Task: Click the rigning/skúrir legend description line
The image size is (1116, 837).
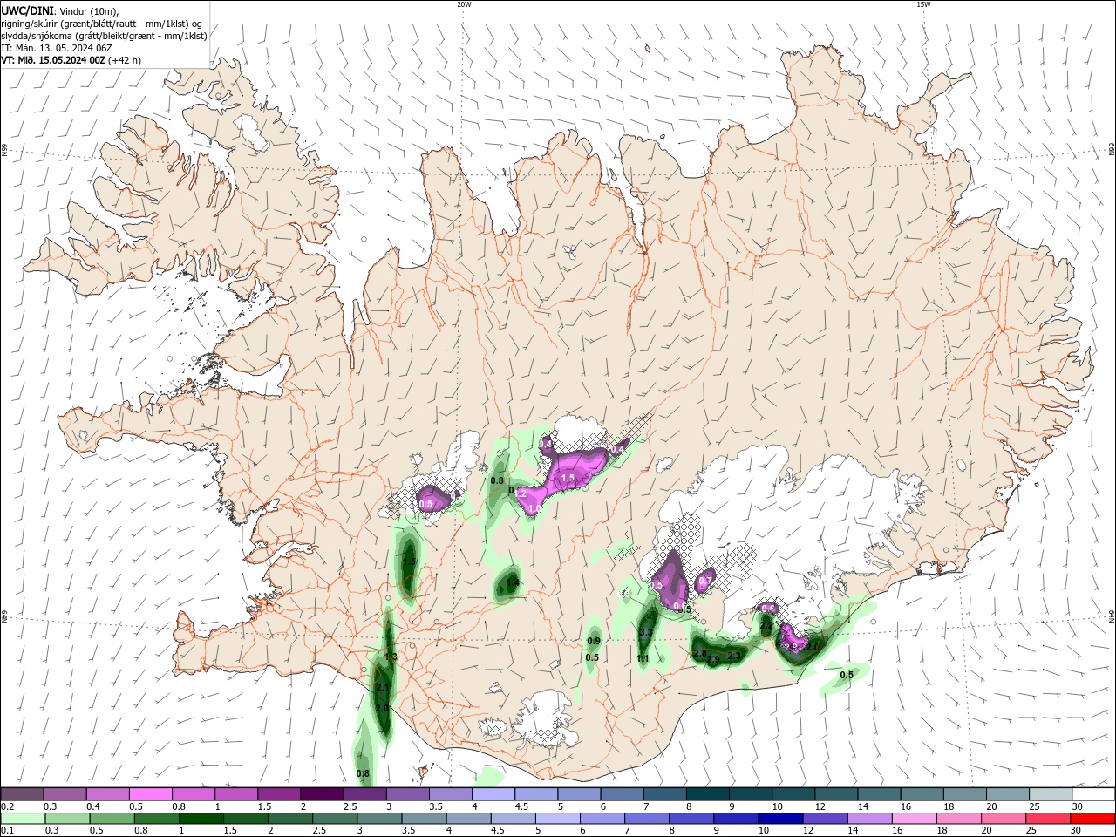Action: 102,24
